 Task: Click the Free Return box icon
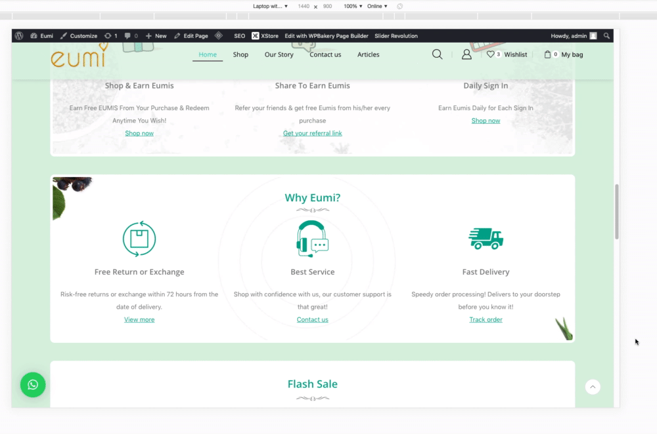(x=139, y=239)
